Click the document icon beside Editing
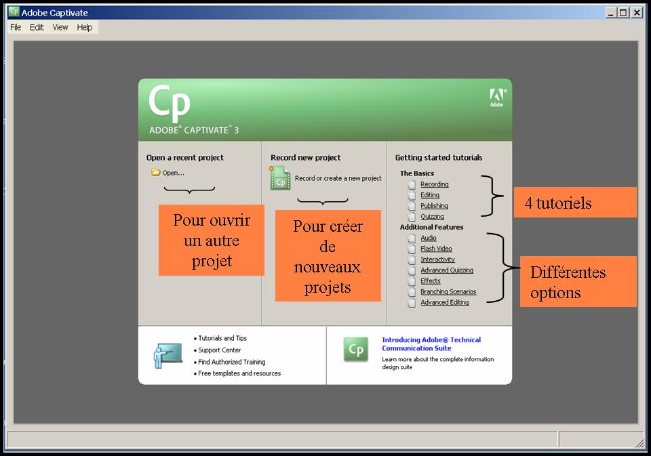Screen dimensions: 651x456 click(x=412, y=195)
